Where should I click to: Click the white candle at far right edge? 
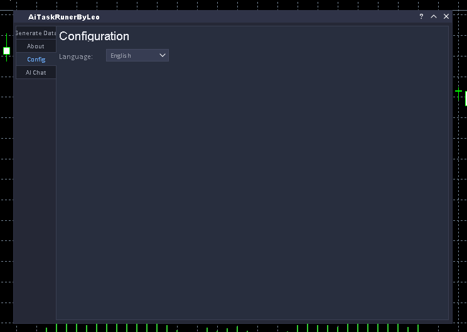(466, 99)
